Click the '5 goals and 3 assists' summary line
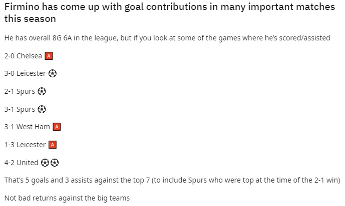Viewport: 345px width, 206px height. click(x=172, y=180)
